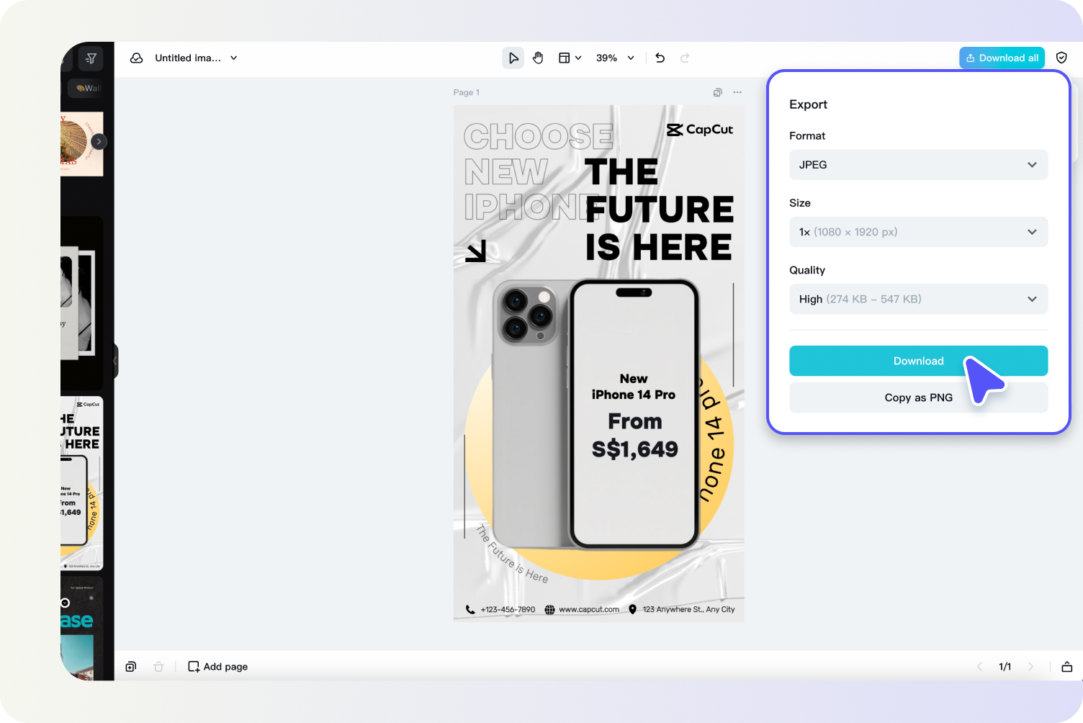Click the trash icon to delete the page
Screen dimensions: 1083x723
click(x=158, y=667)
